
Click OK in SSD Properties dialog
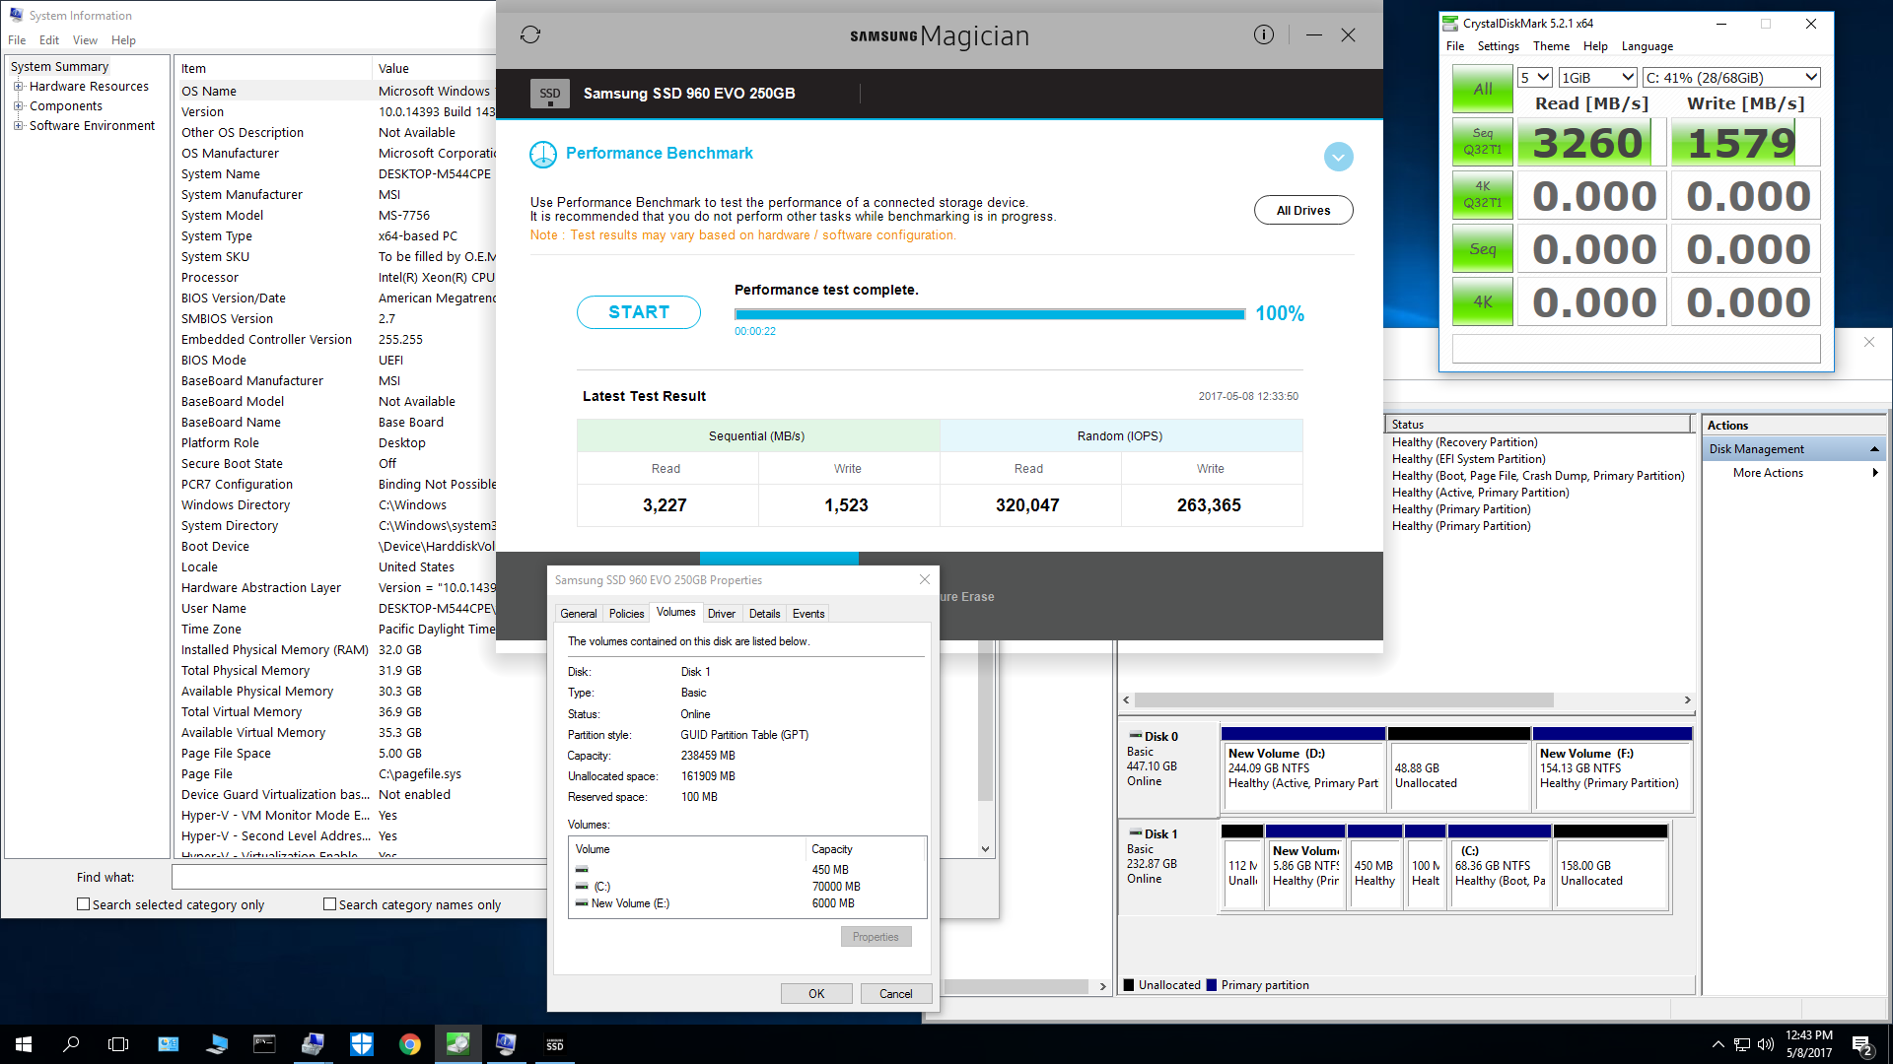point(816,994)
